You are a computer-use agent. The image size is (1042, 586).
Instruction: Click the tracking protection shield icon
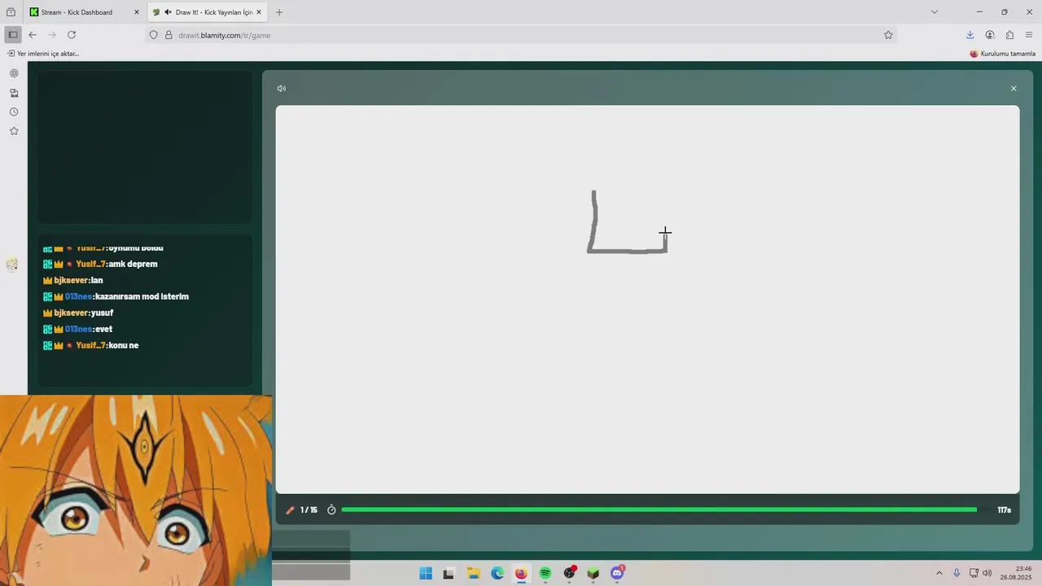click(154, 35)
